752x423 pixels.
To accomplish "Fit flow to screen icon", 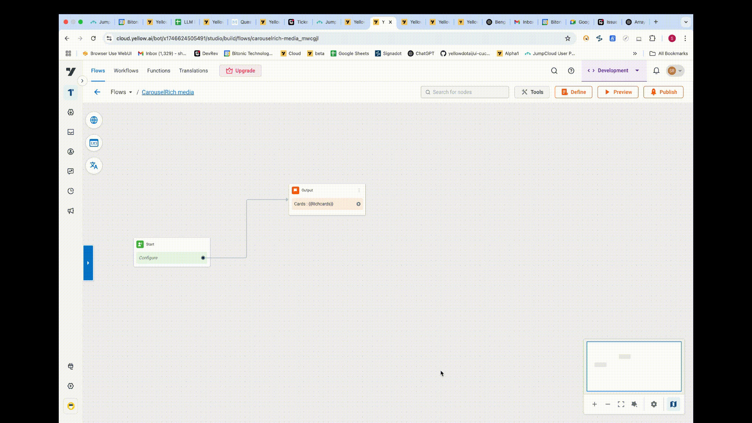I will tap(621, 404).
